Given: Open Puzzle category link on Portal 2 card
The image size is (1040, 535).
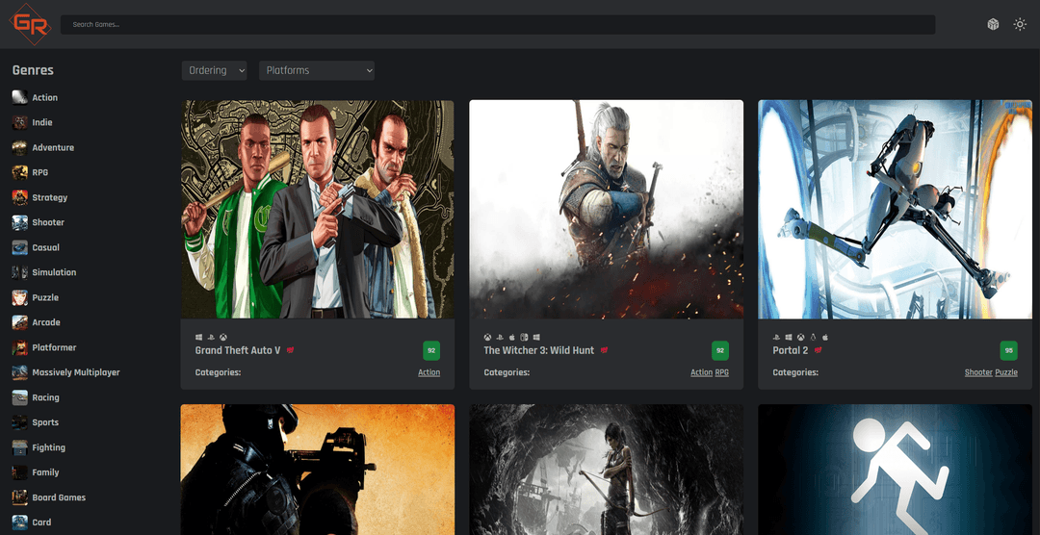Looking at the screenshot, I should point(1006,372).
